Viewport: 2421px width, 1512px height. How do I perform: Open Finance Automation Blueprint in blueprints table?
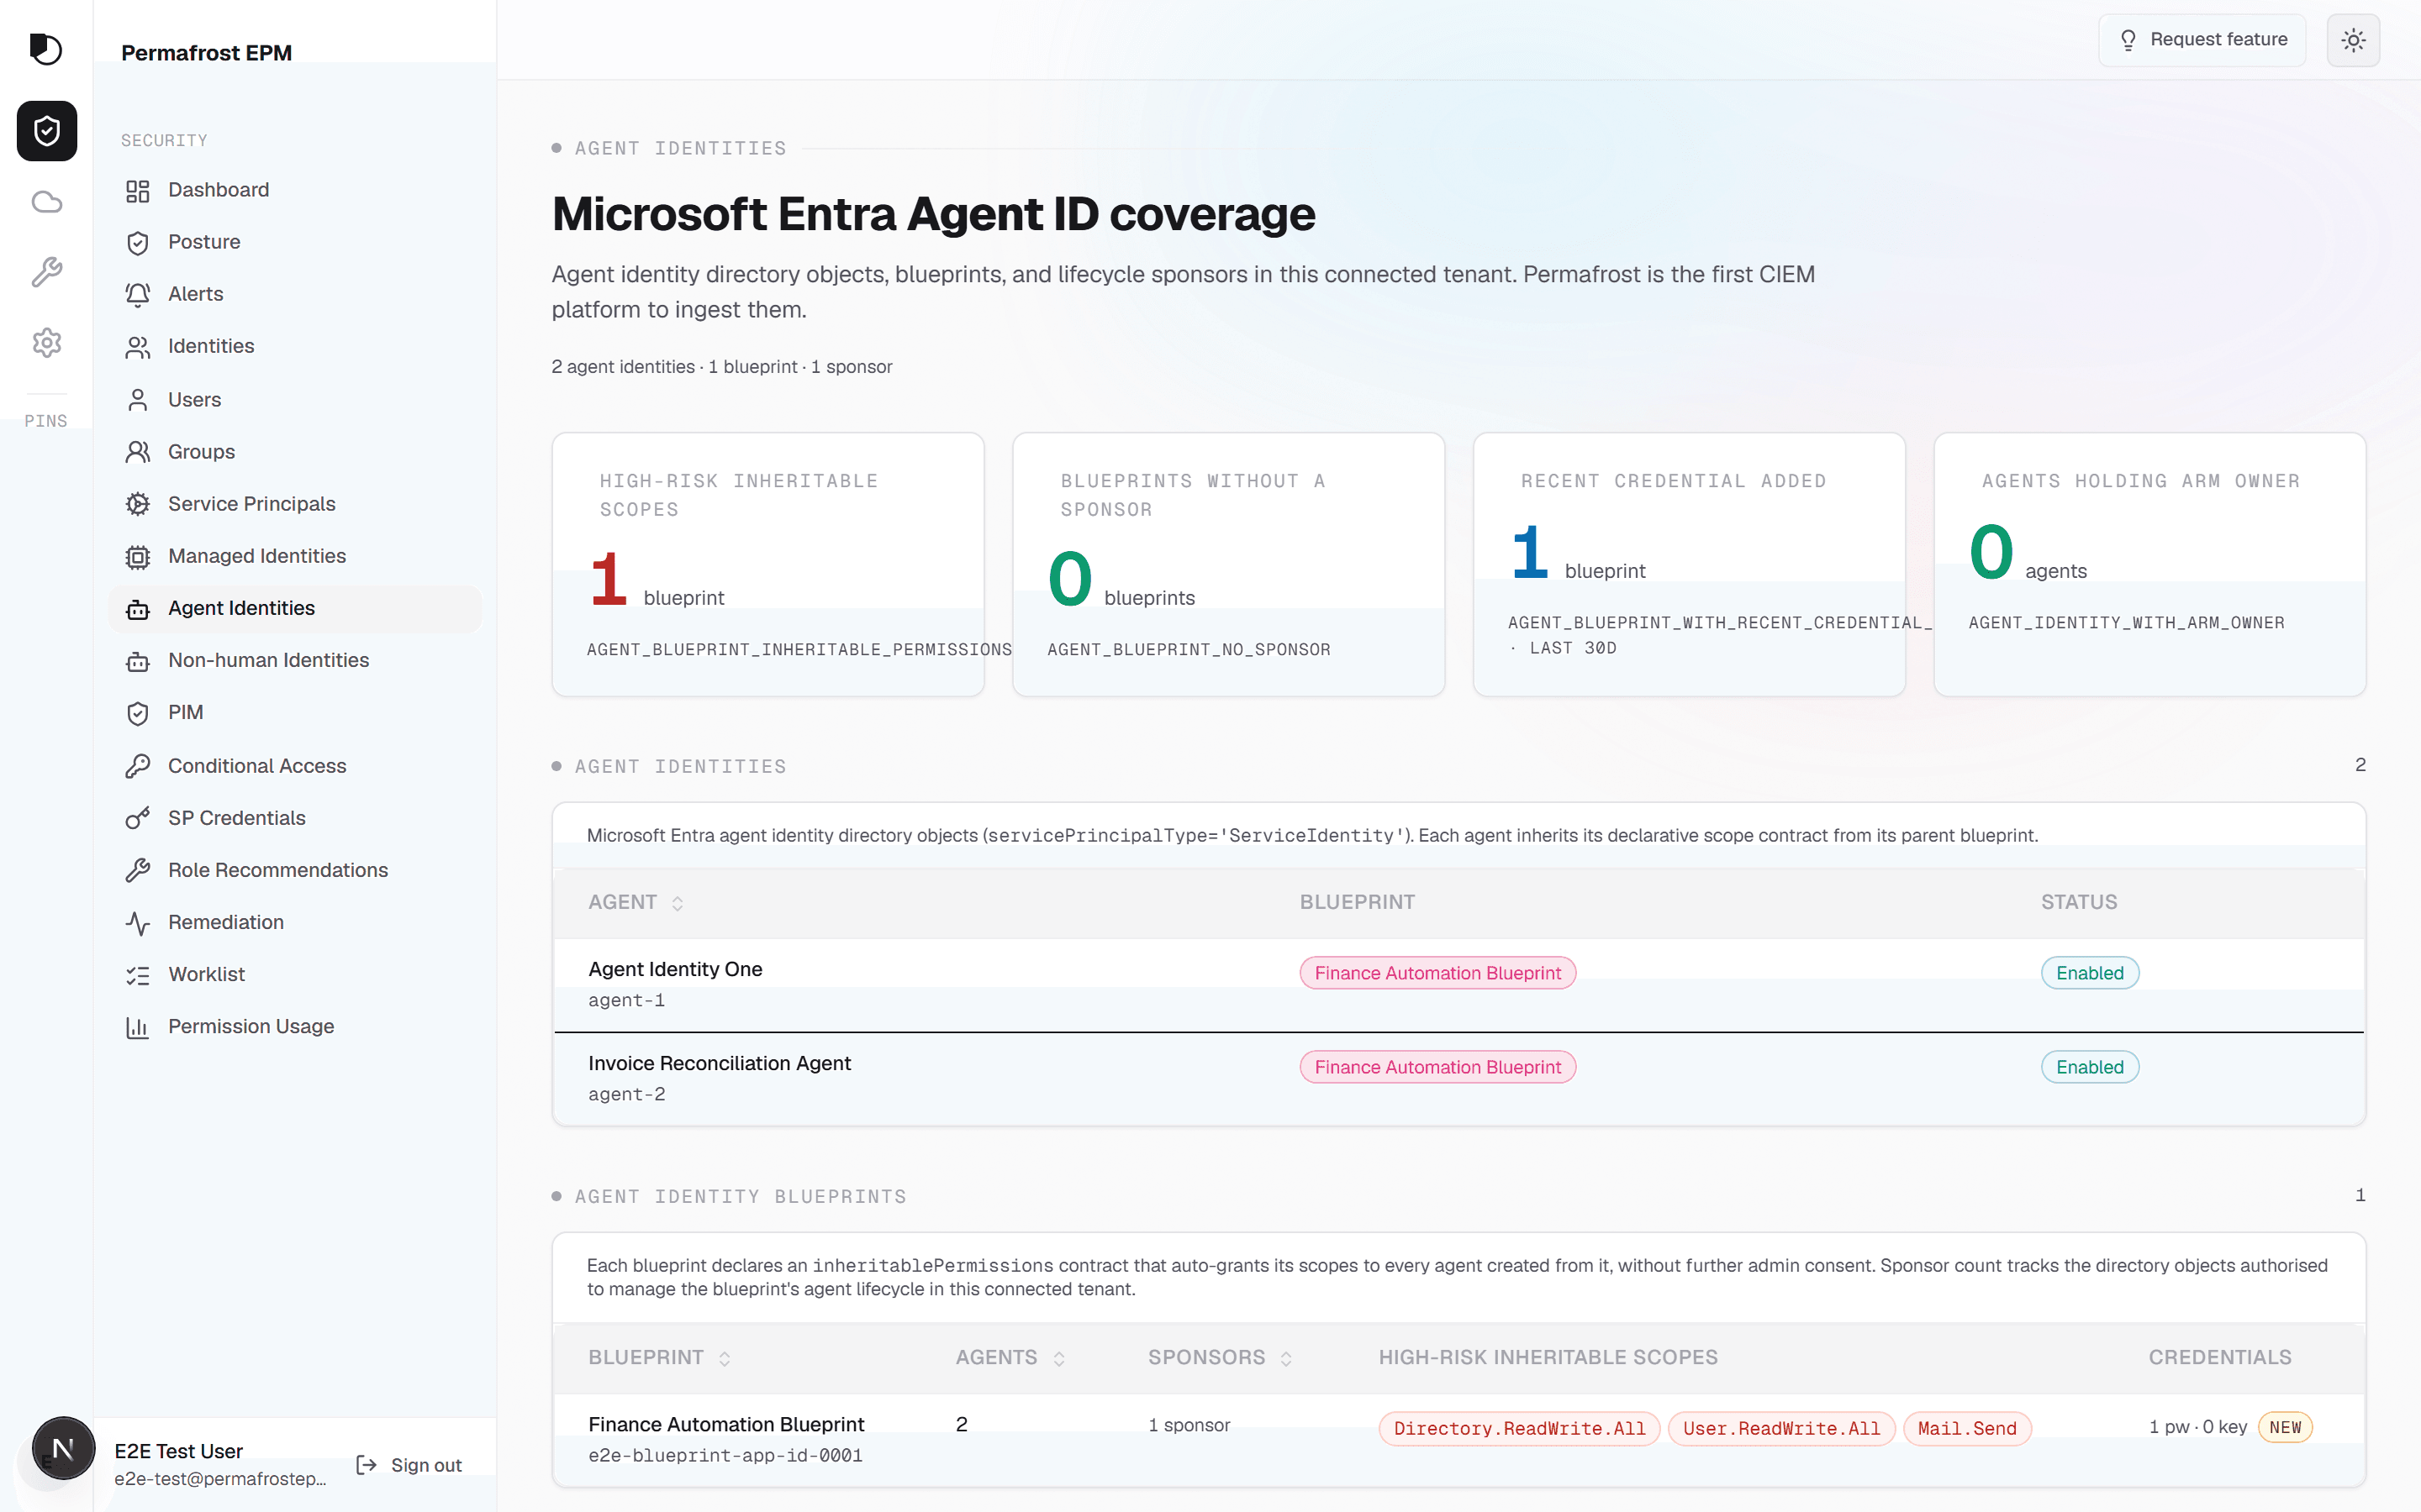coord(726,1424)
